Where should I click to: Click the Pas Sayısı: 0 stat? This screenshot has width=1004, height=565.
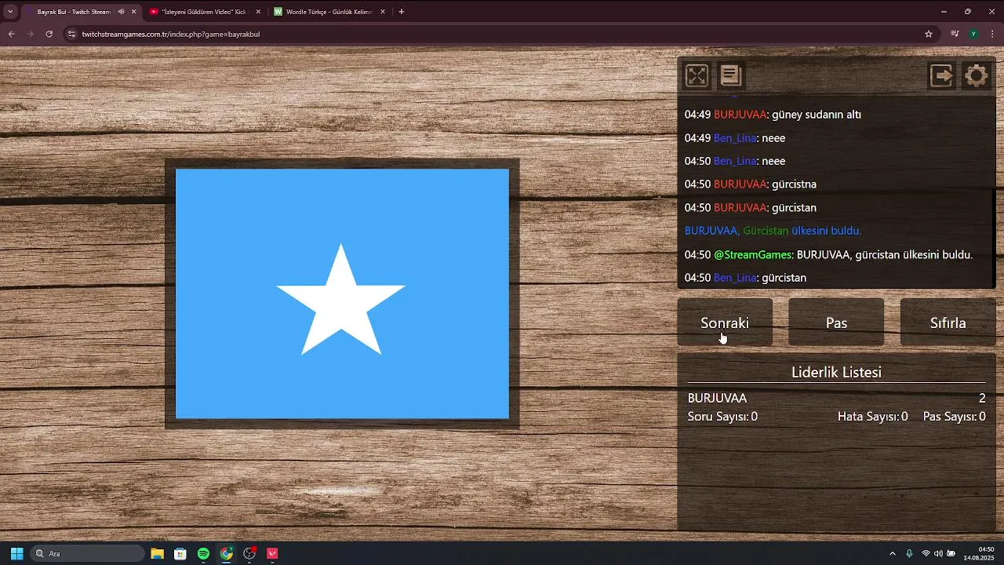pos(955,417)
